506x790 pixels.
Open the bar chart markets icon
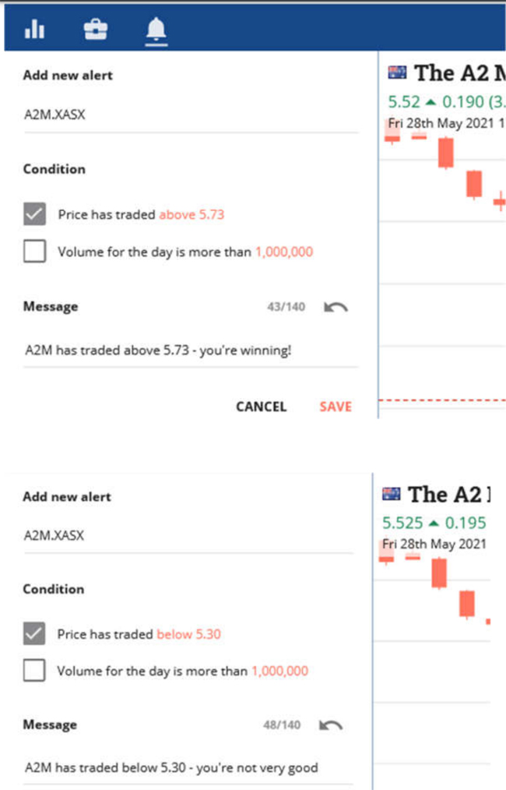pyautogui.click(x=34, y=30)
